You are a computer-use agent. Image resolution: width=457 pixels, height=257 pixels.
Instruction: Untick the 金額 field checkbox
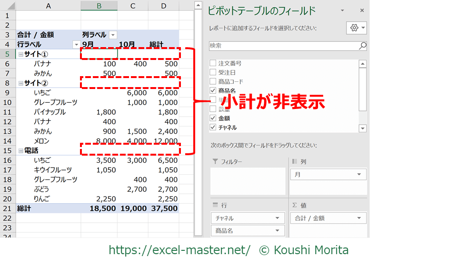213,118
